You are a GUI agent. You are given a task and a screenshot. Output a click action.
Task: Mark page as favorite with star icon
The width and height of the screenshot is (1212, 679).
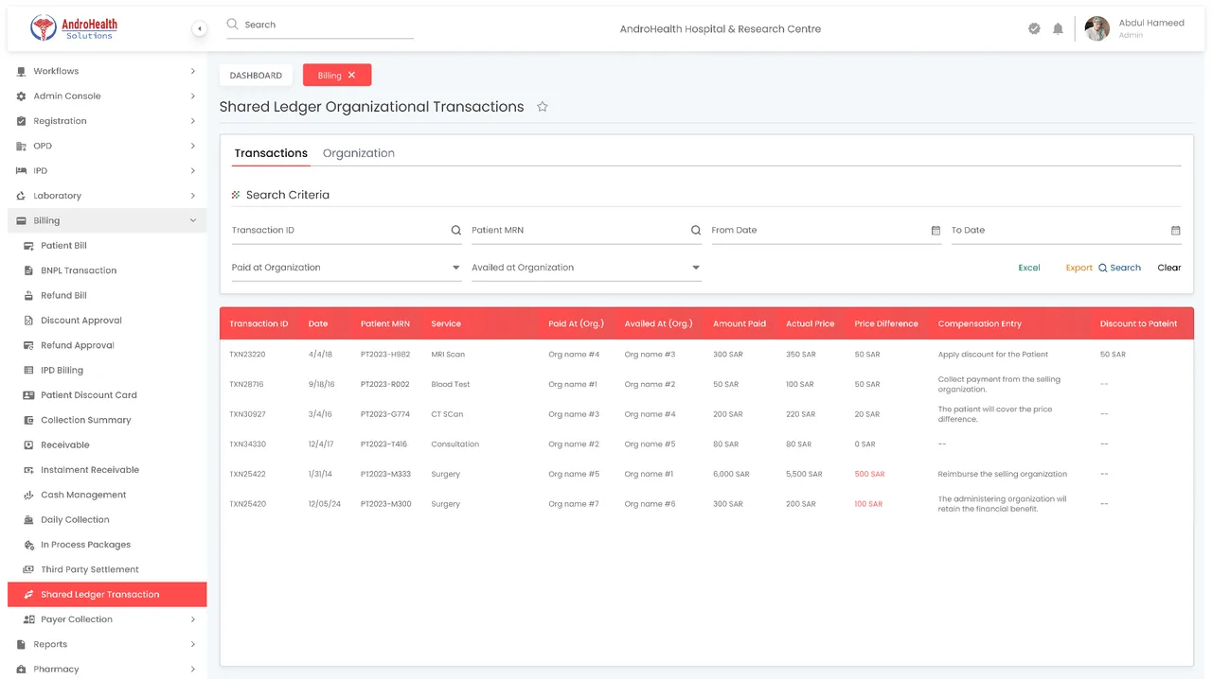[543, 107]
